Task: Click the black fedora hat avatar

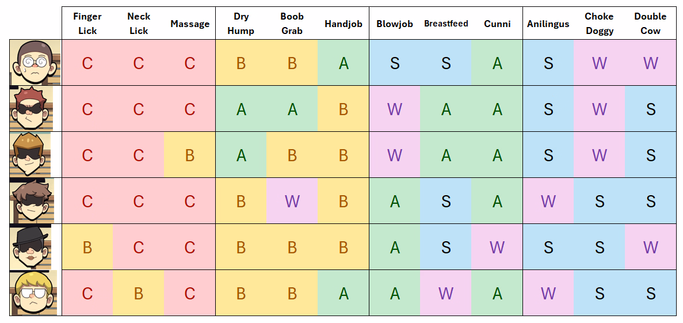Action: 33,246
